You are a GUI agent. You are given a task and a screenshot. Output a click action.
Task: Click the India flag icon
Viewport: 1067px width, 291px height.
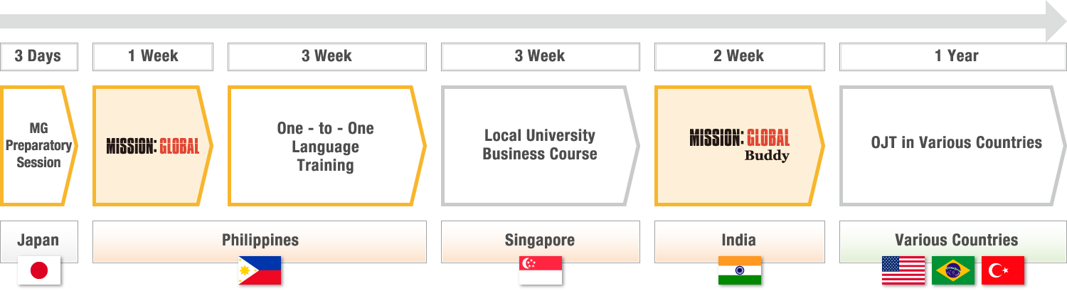740,270
